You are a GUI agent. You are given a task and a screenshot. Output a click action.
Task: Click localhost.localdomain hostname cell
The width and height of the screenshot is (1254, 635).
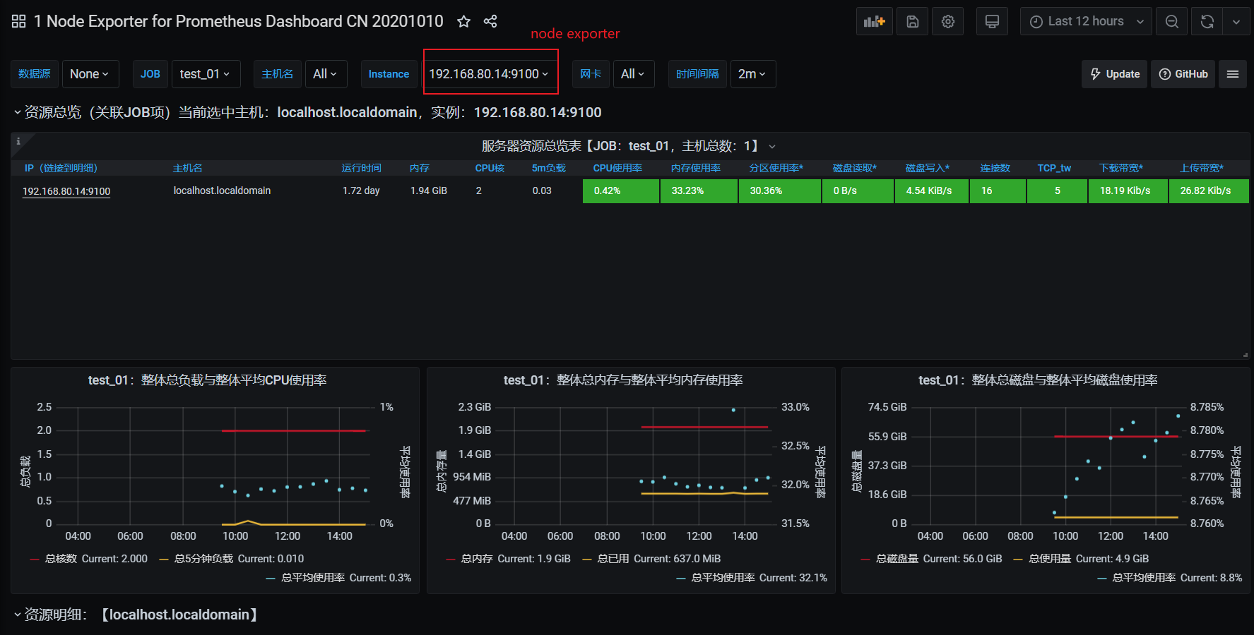coord(223,190)
